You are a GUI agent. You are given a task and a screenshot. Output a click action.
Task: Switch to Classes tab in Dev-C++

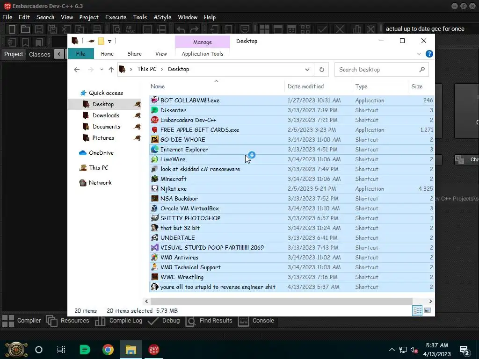pyautogui.click(x=39, y=54)
